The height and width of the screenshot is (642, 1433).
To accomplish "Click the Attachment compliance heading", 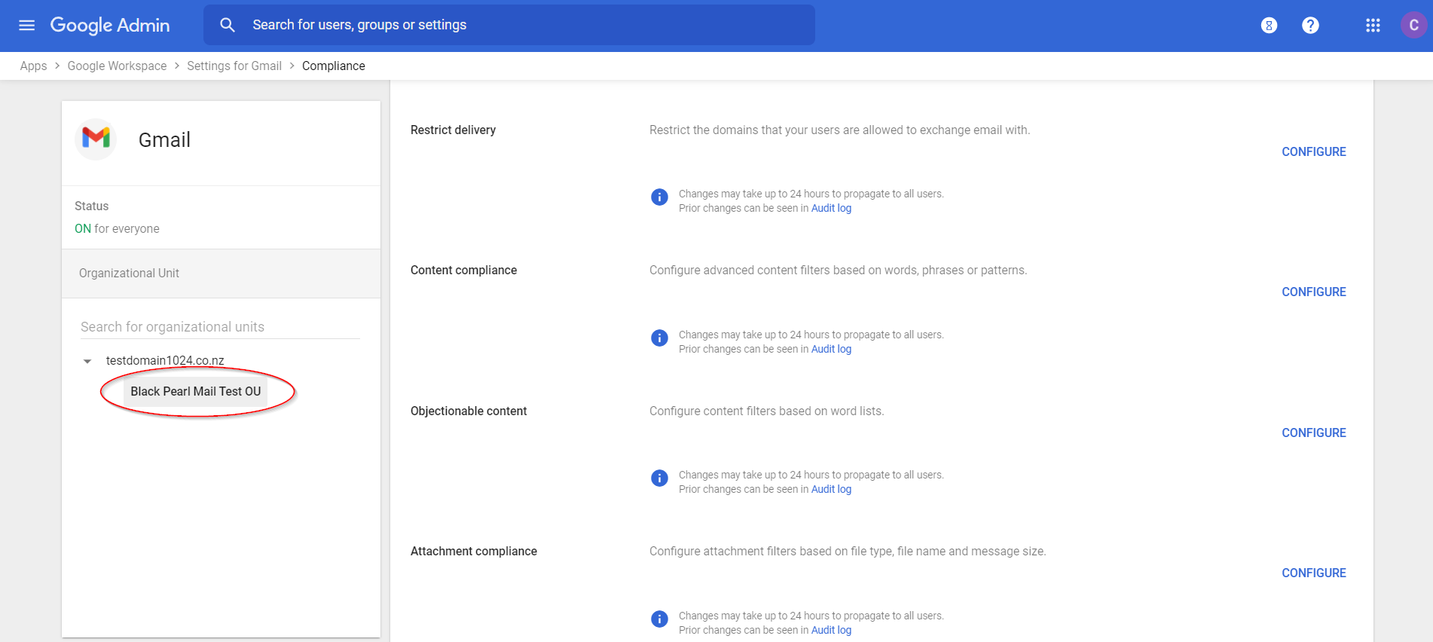I will point(473,551).
